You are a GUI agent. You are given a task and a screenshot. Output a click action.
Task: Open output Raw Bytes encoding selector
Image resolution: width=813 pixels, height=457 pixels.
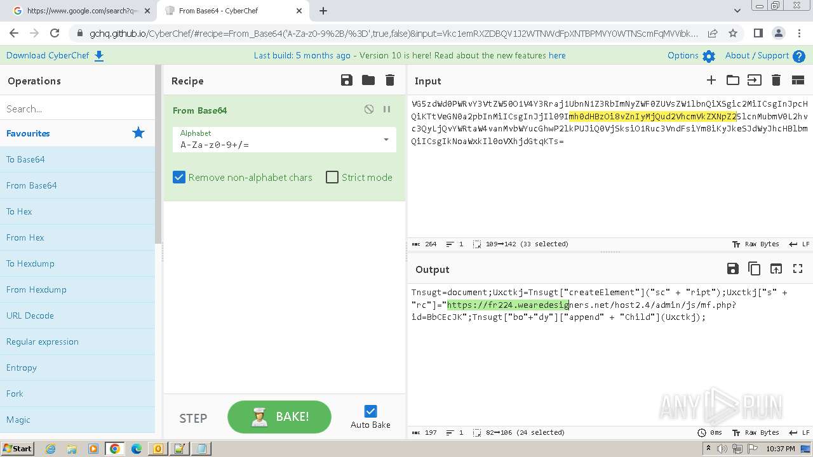[x=755, y=432]
